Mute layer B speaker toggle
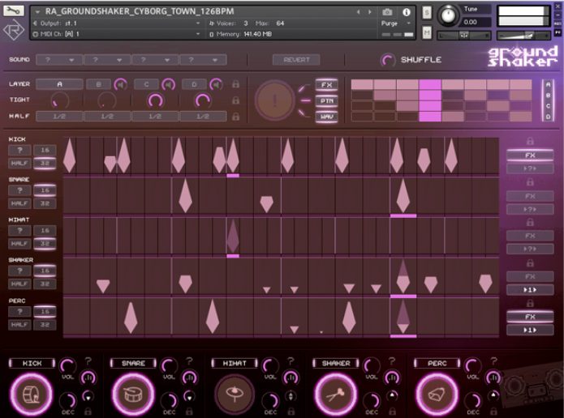The height and width of the screenshot is (418, 564). coord(120,84)
